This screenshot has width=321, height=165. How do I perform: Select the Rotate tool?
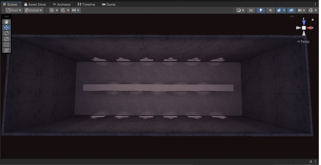pyautogui.click(x=7, y=33)
